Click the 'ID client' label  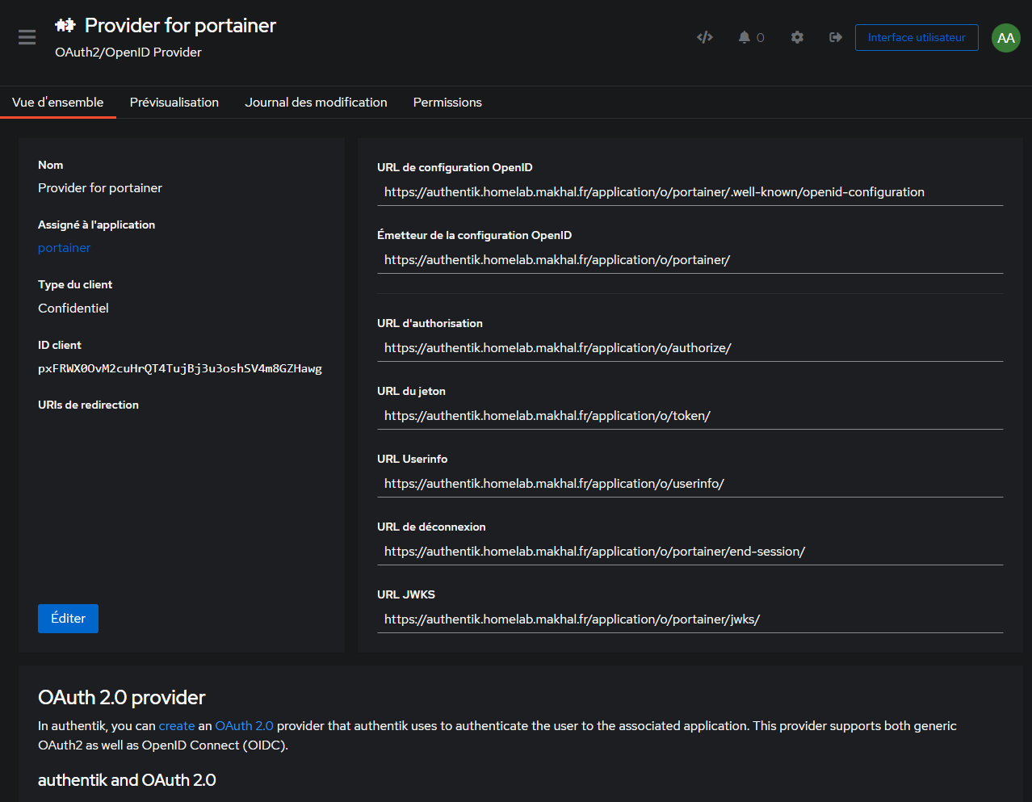pyautogui.click(x=60, y=345)
